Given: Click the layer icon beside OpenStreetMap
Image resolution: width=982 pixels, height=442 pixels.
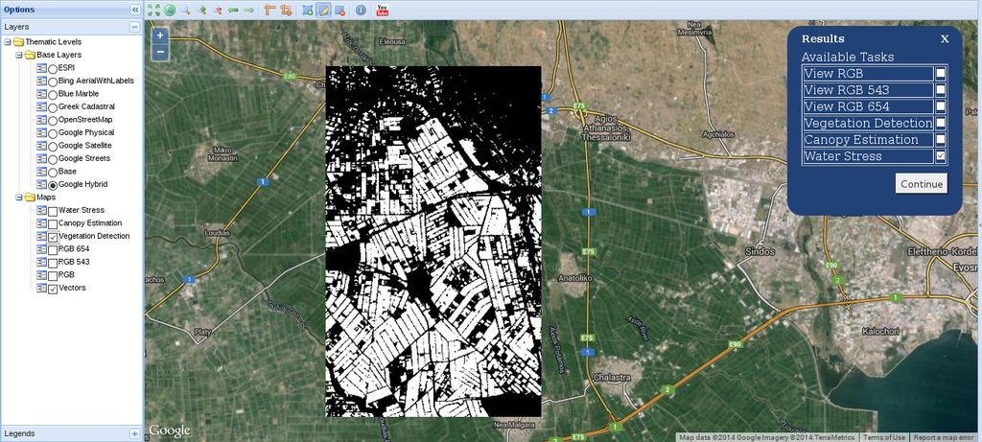Looking at the screenshot, I should point(42,120).
